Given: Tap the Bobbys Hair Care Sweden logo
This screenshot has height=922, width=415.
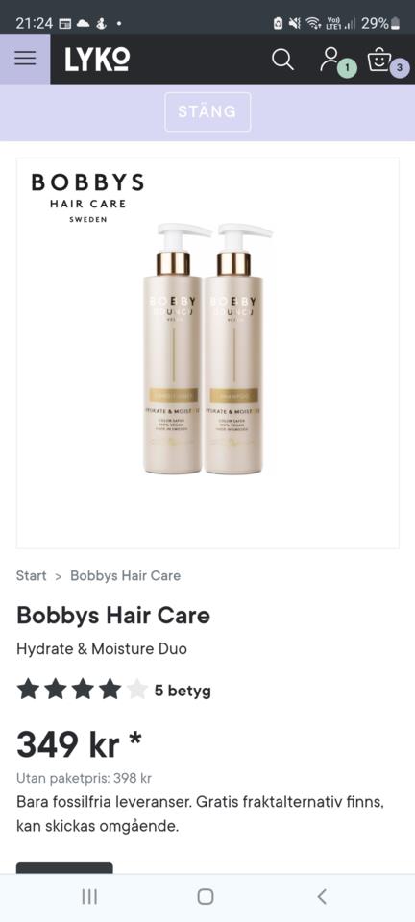Looking at the screenshot, I should [87, 198].
